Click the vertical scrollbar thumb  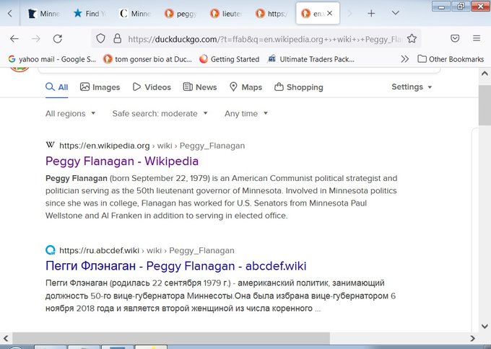pyautogui.click(x=485, y=105)
